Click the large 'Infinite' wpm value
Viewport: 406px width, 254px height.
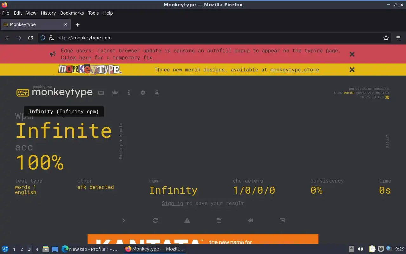click(63, 130)
